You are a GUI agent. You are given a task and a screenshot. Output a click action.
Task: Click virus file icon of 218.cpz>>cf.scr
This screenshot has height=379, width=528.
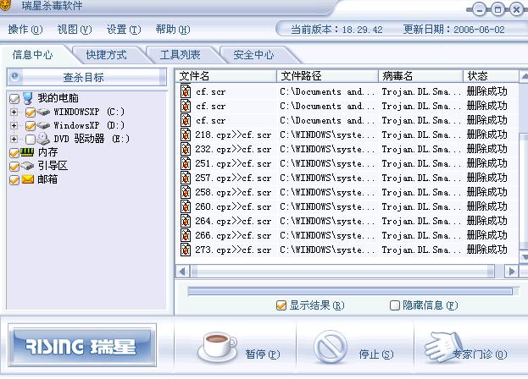click(x=186, y=135)
